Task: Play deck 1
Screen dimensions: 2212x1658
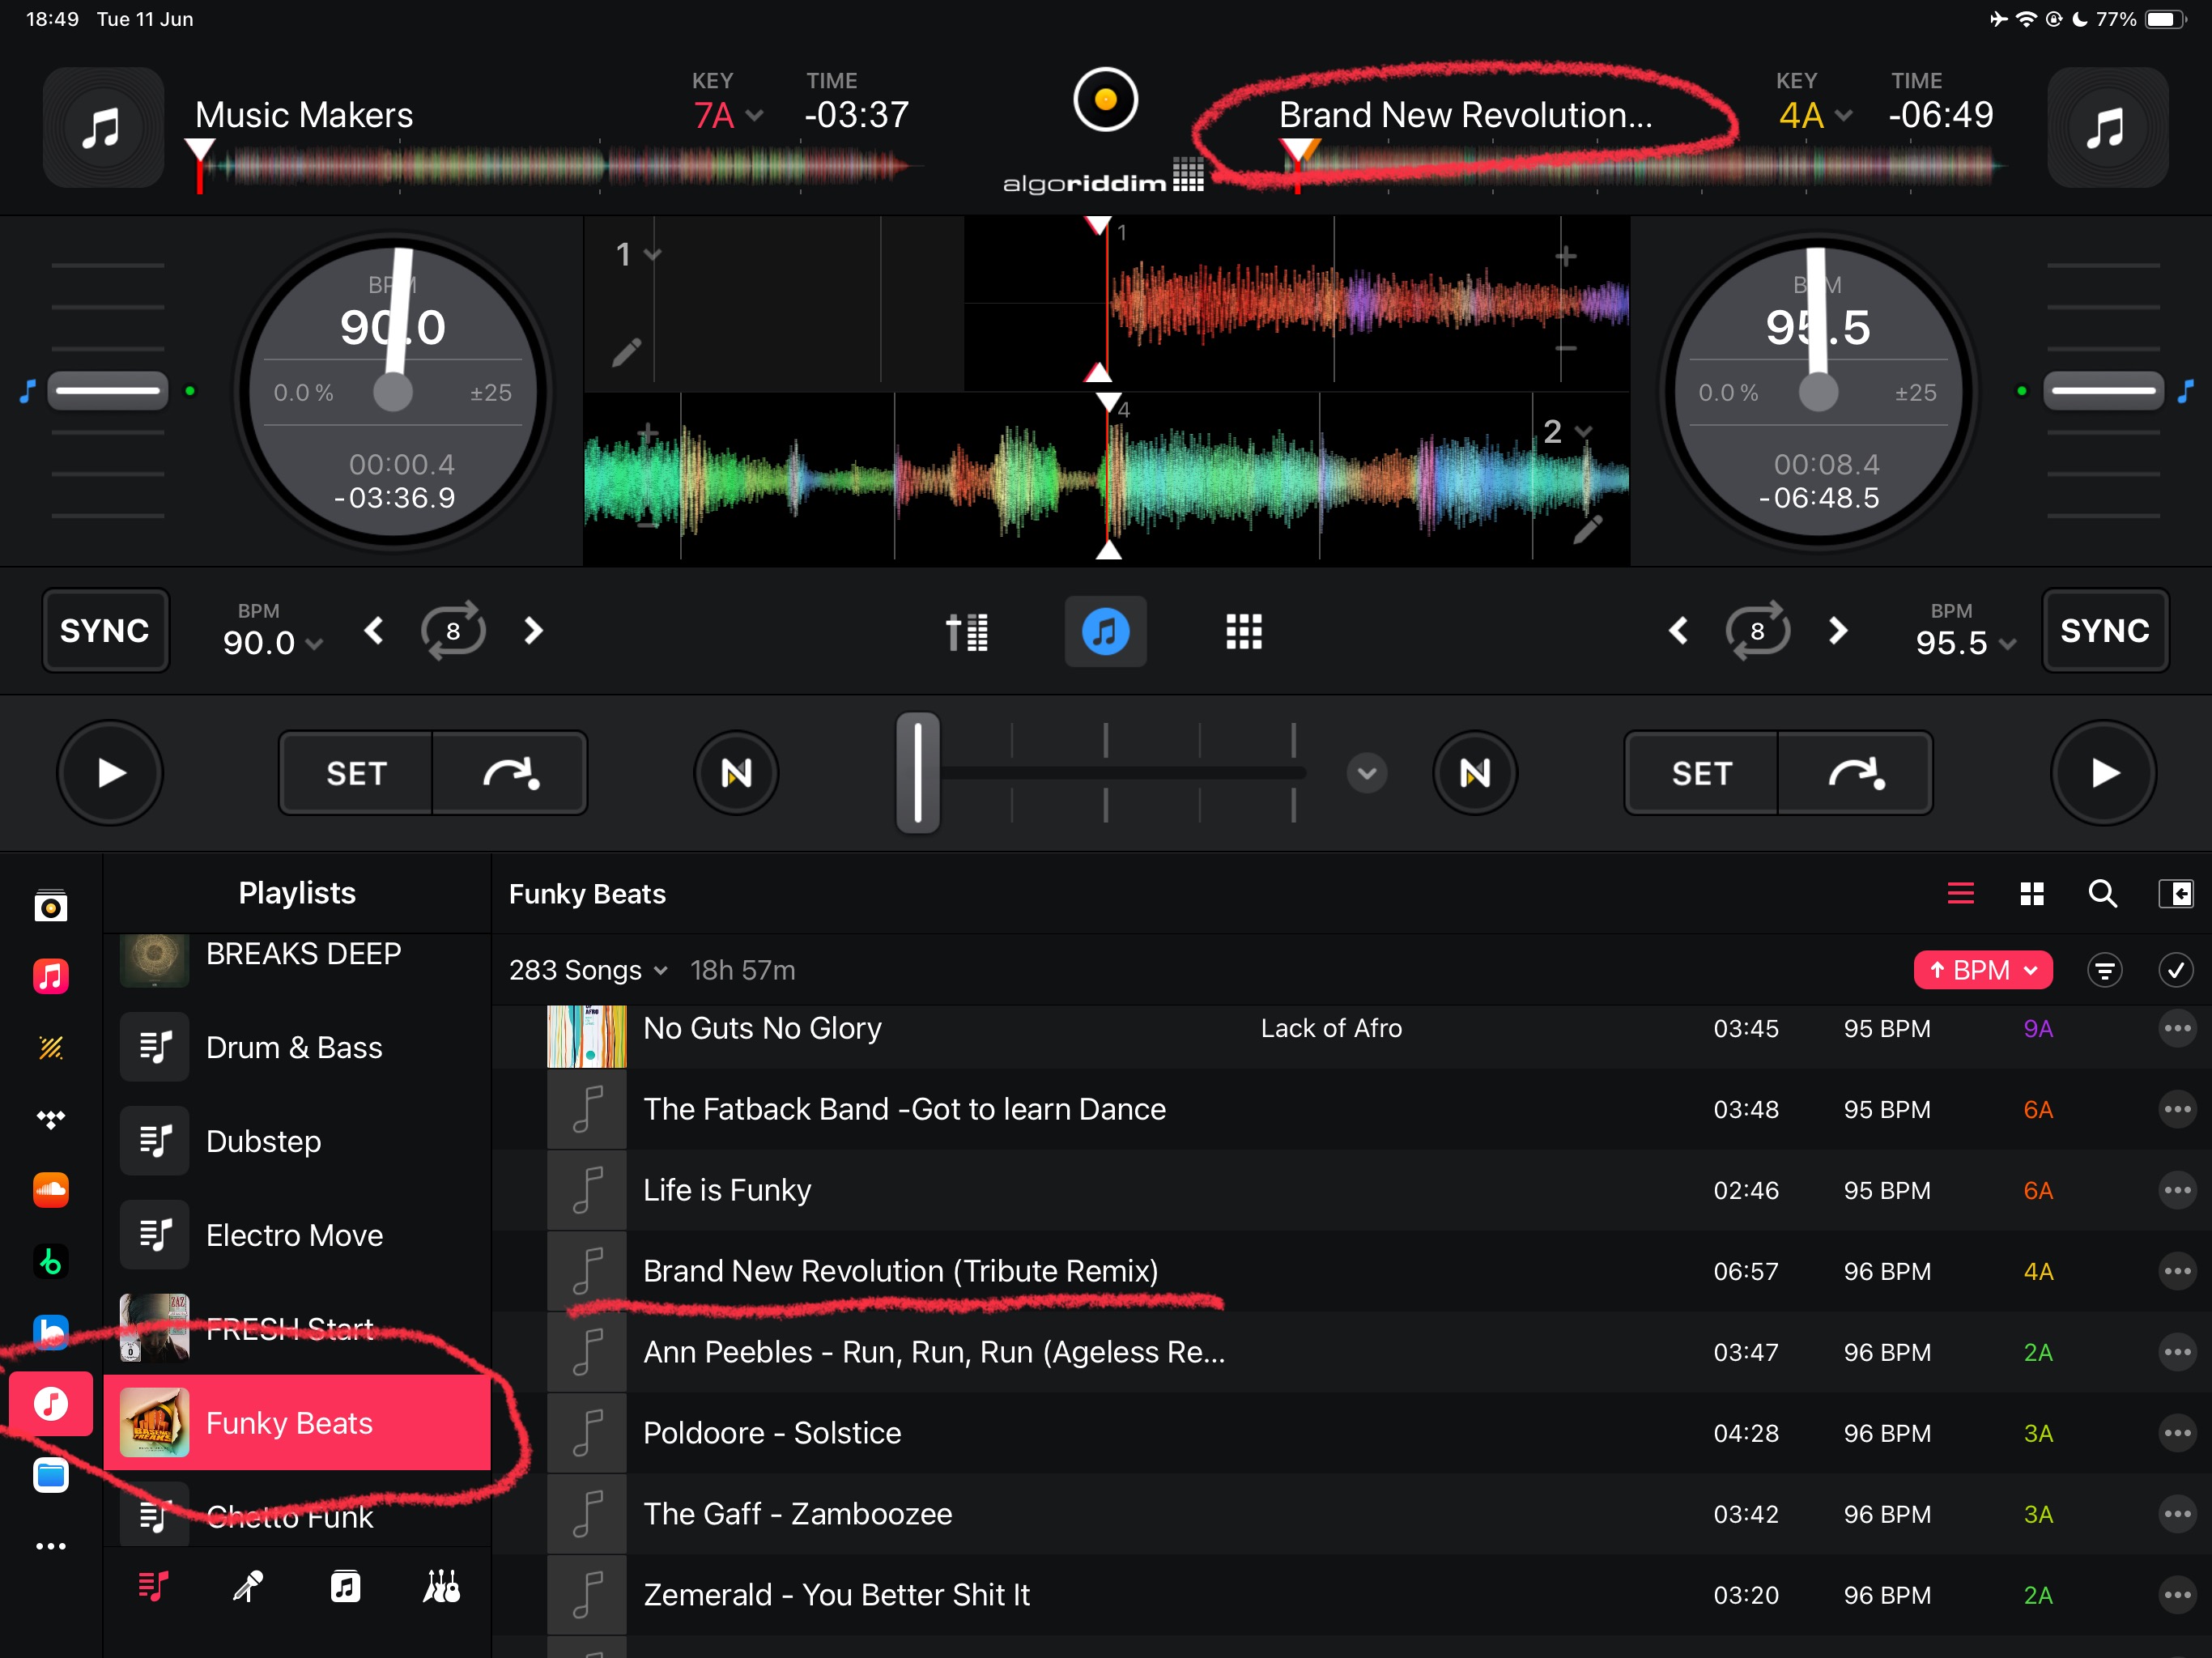Action: click(110, 773)
